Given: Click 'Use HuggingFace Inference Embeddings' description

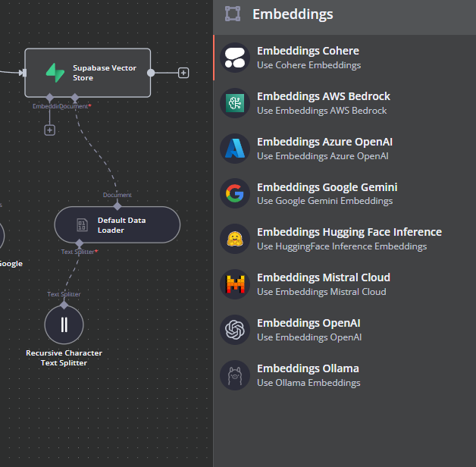Looking at the screenshot, I should (x=342, y=246).
